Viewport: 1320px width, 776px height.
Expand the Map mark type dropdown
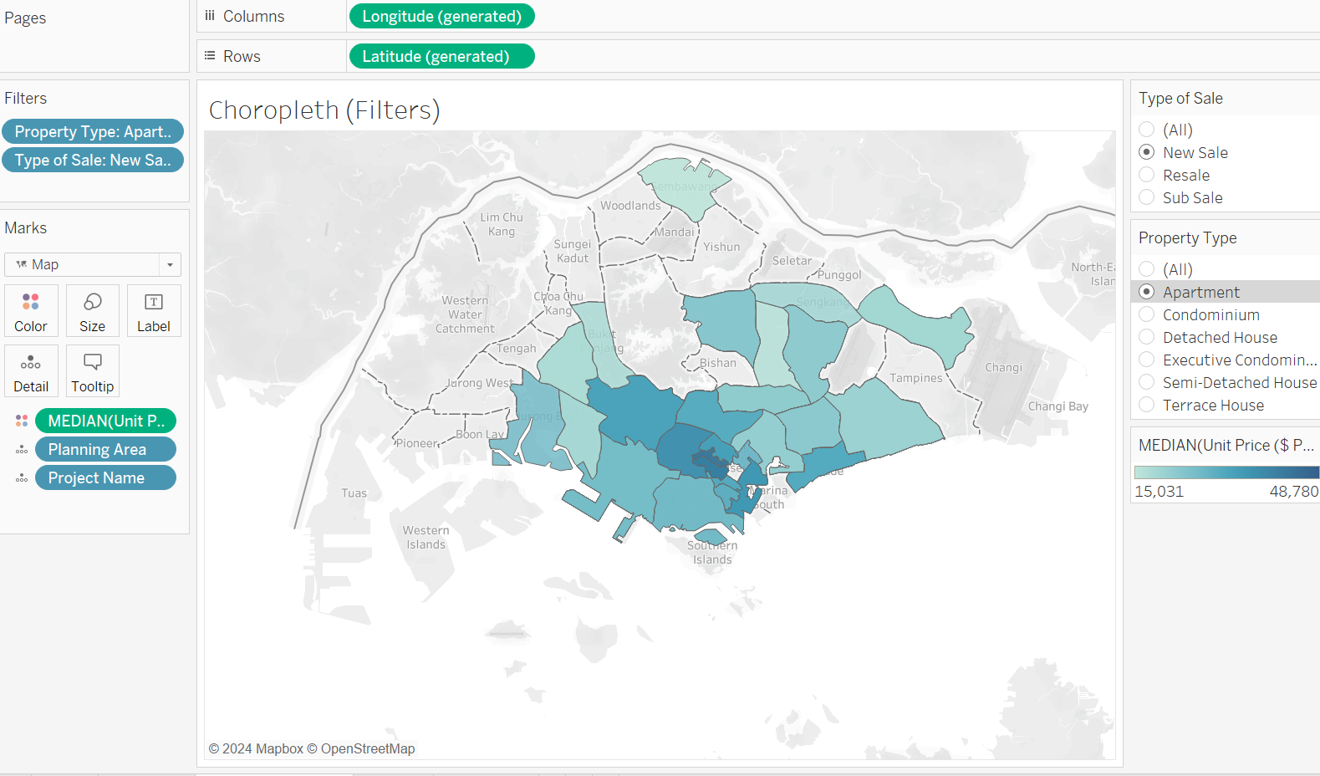point(170,265)
